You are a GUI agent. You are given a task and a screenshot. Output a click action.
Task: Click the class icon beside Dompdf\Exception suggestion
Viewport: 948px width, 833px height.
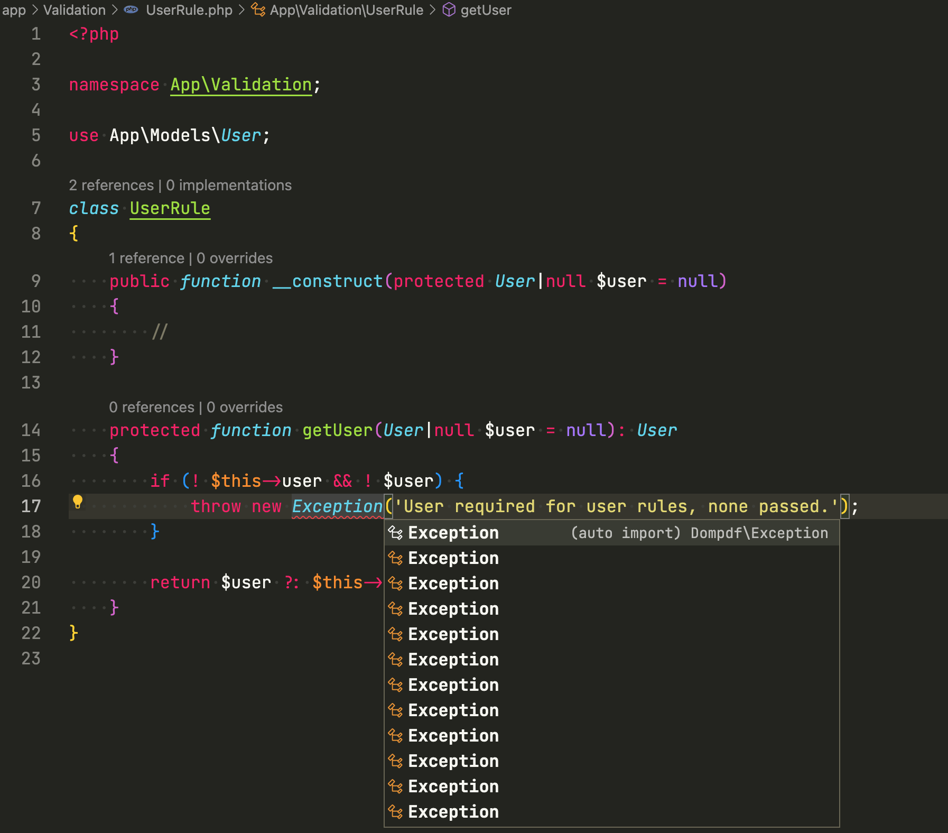[395, 533]
